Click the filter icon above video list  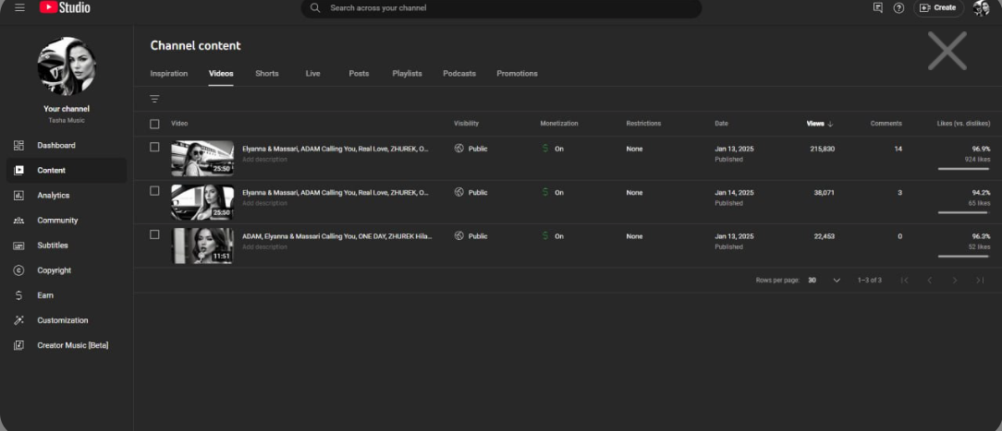(x=154, y=99)
